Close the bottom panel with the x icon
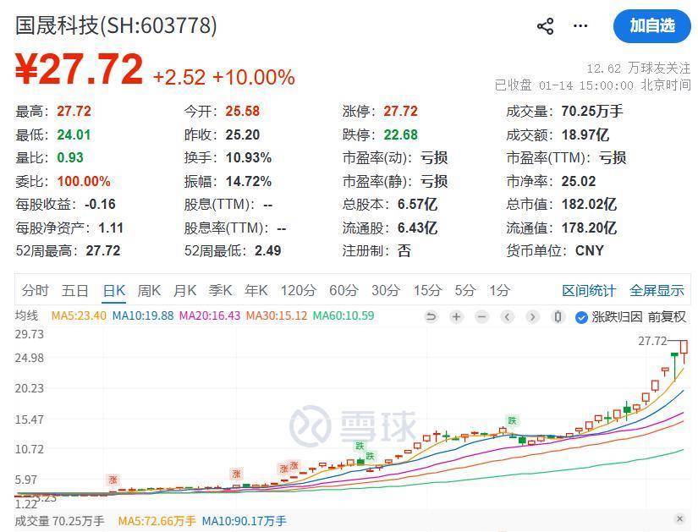698x532 pixels. (x=679, y=518)
